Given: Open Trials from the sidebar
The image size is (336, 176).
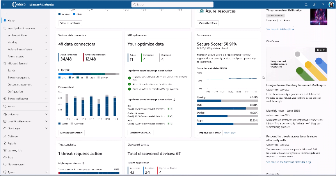Looking at the screenshot, I should pos(10,157).
